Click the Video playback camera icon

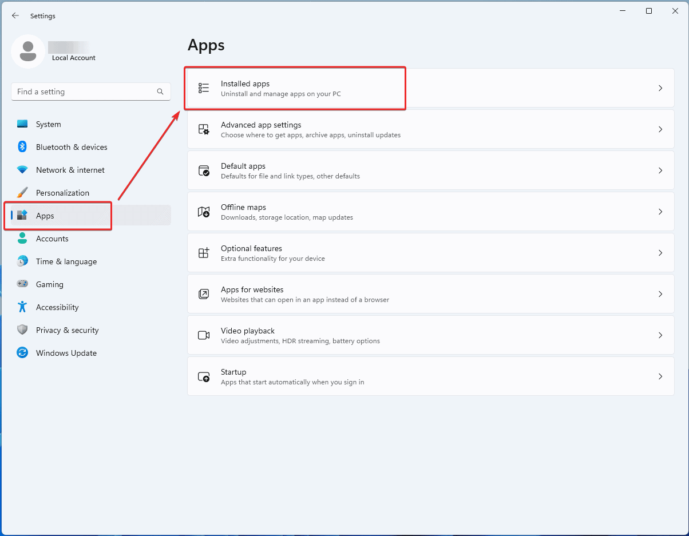pos(204,335)
